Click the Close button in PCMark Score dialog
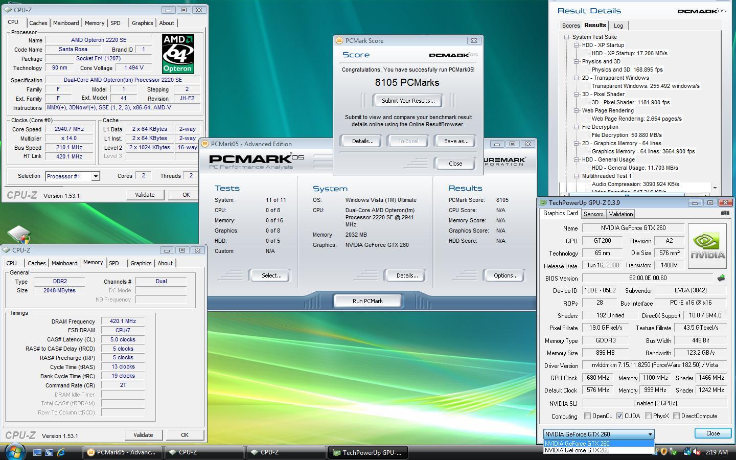This screenshot has width=736, height=460. tap(455, 164)
